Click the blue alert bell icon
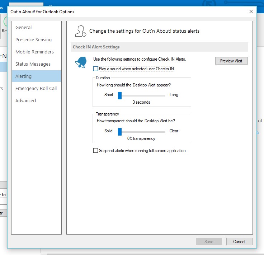Image resolution: width=264 pixels, height=255 pixels. [81, 62]
